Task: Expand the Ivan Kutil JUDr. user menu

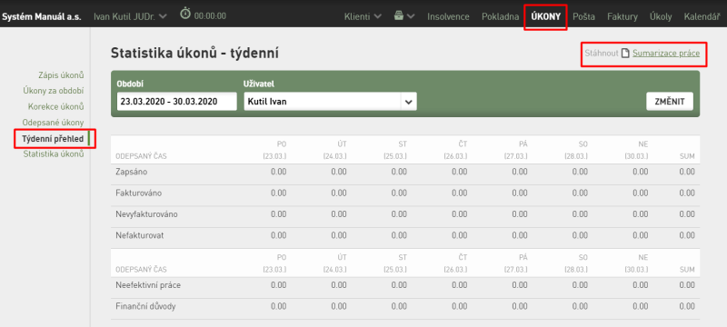Action: tap(130, 16)
